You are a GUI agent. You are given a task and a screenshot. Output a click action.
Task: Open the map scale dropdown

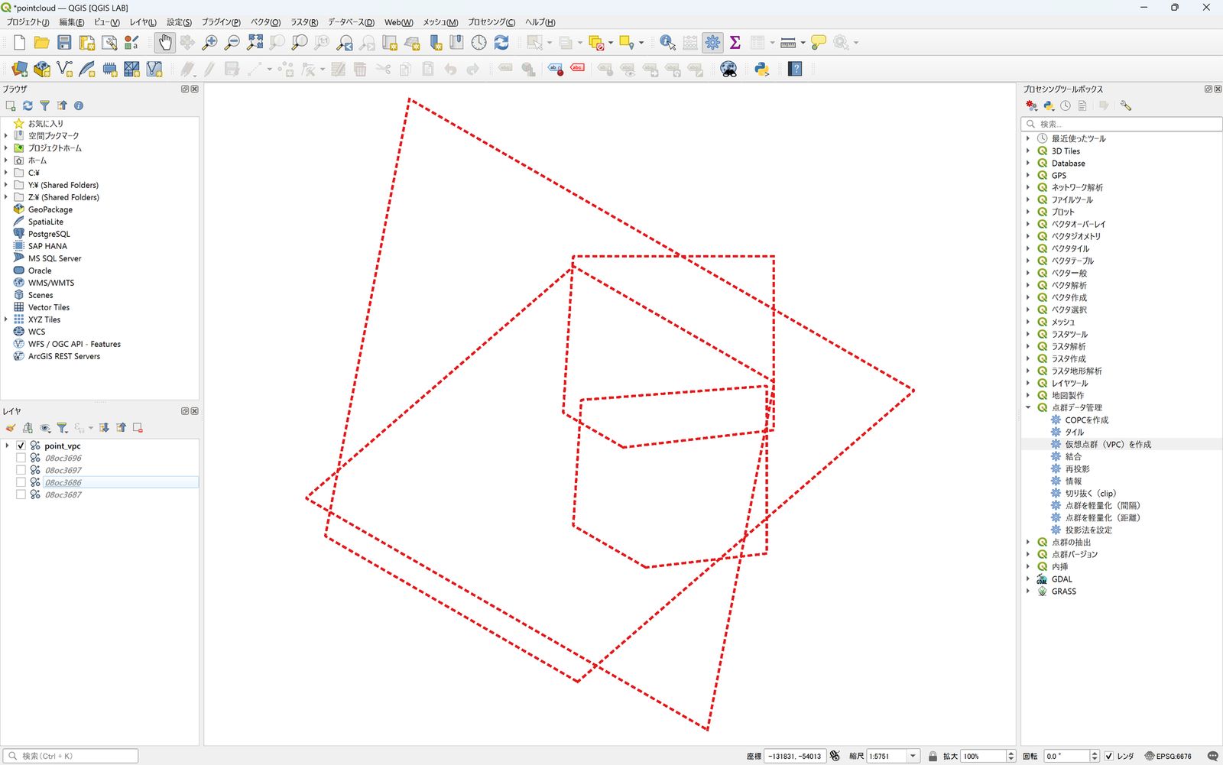coord(913,756)
